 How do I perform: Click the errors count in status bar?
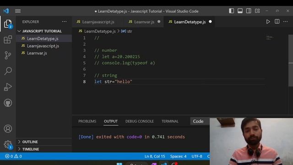click(x=9, y=156)
